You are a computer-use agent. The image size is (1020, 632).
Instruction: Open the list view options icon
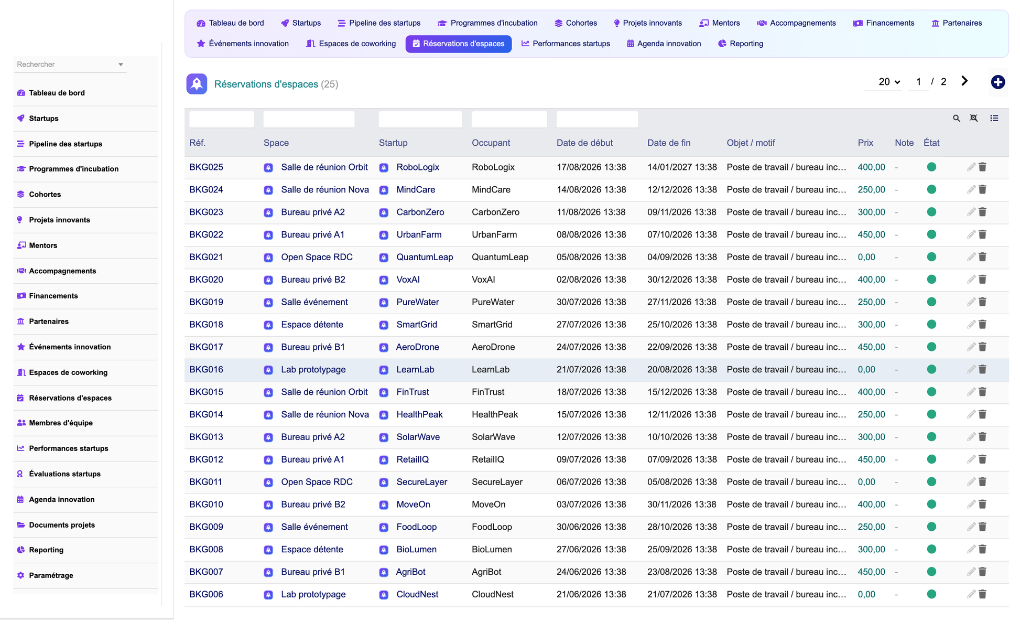pos(994,119)
